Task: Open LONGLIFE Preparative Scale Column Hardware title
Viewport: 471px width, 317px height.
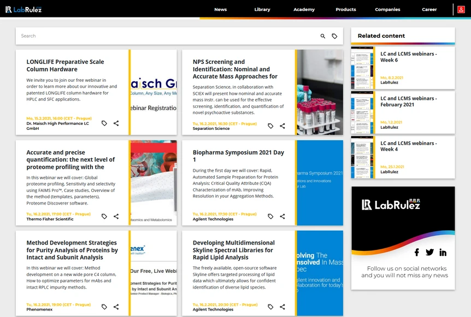Action: 65,65
